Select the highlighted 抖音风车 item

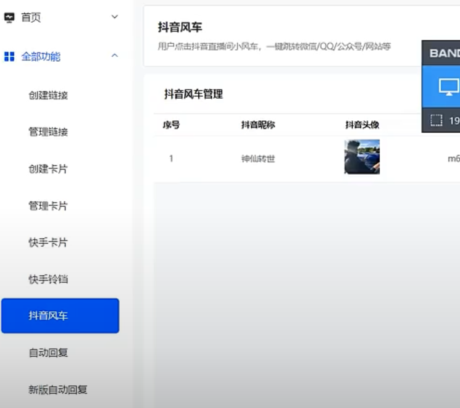point(60,315)
